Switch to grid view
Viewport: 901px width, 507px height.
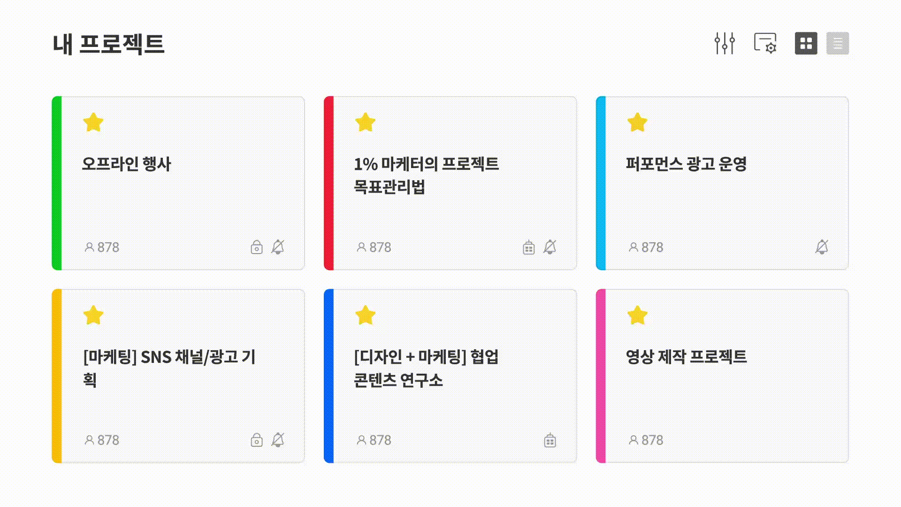click(x=806, y=43)
